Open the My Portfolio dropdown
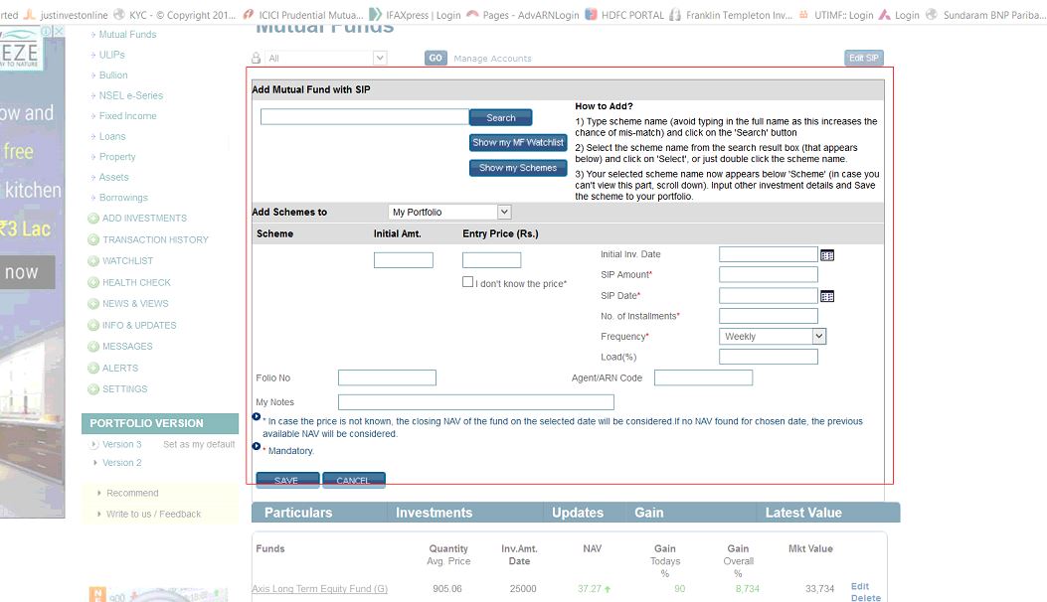Image resolution: width=1047 pixels, height=602 pixels. 503,213
